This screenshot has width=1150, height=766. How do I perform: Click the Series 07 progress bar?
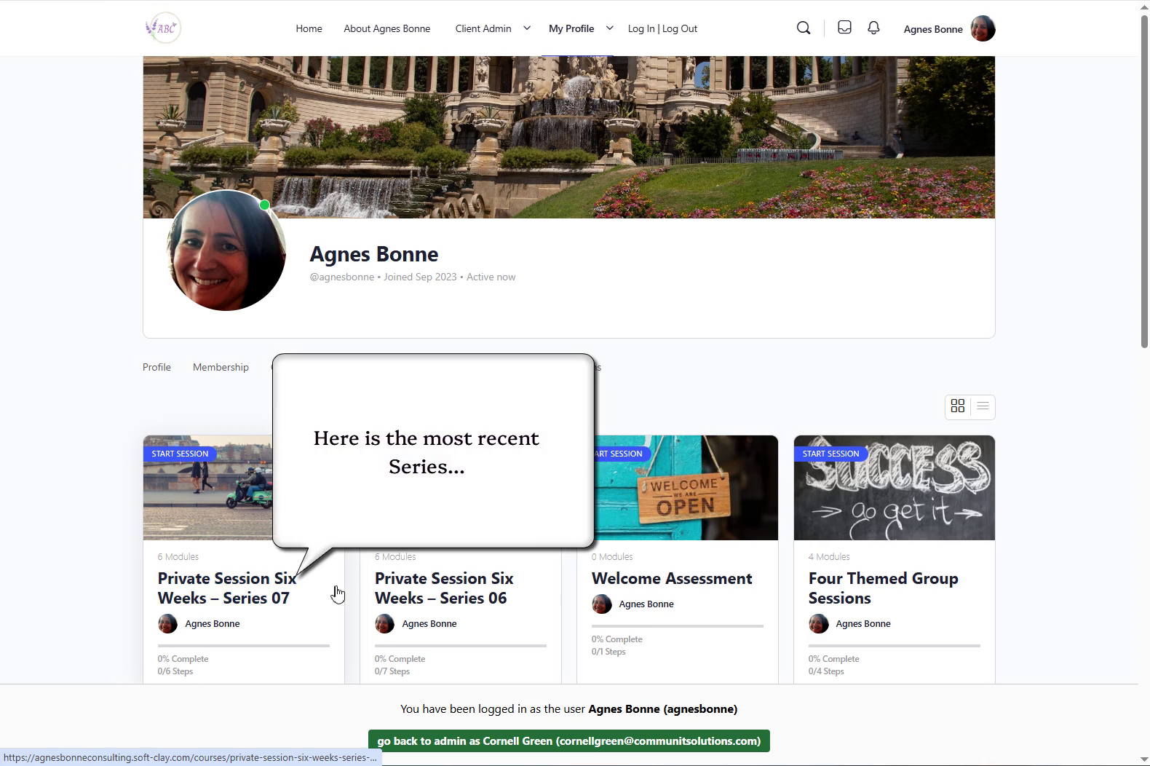(243, 646)
